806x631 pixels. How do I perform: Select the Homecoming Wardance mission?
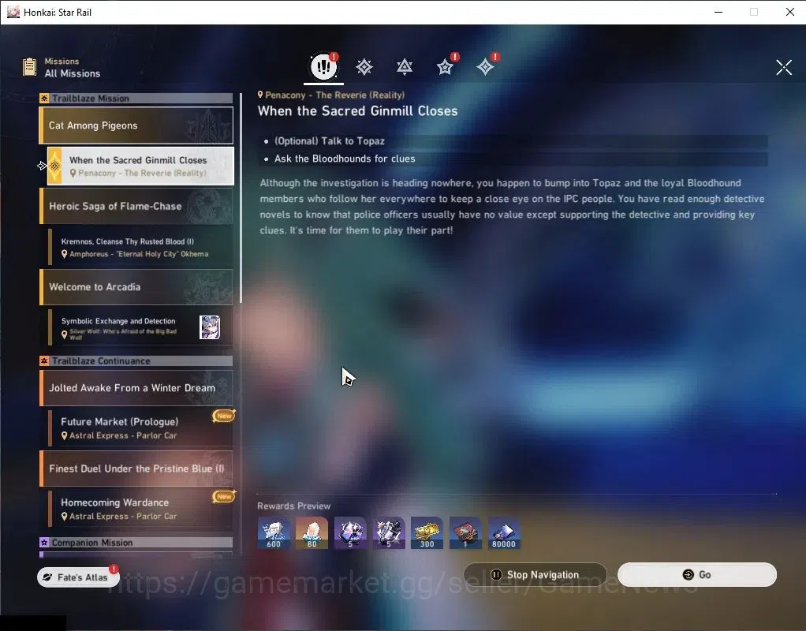click(x=140, y=509)
